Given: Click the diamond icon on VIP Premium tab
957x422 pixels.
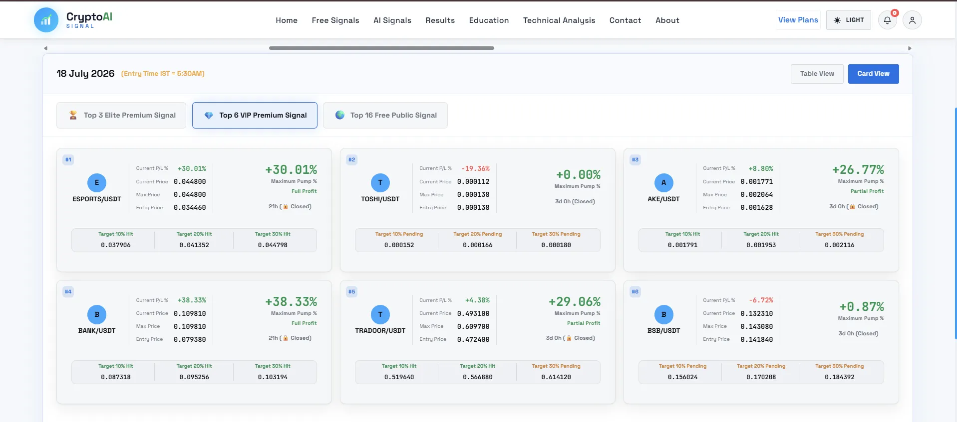Looking at the screenshot, I should coord(209,115).
